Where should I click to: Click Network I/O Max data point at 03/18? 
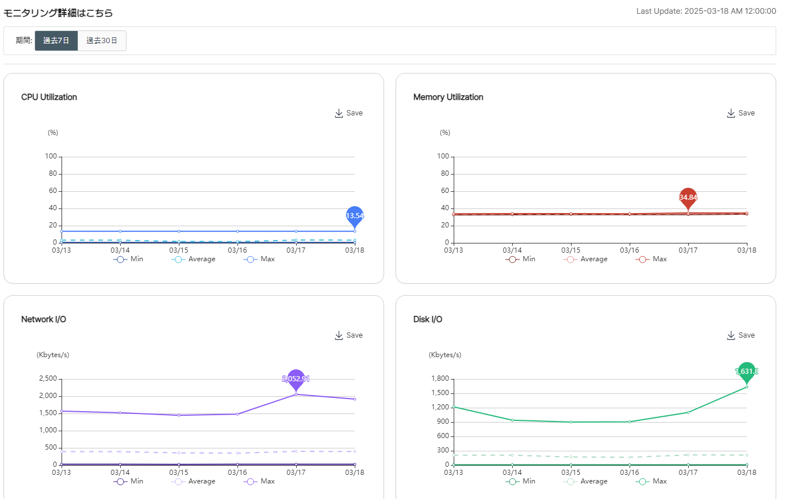coord(355,399)
